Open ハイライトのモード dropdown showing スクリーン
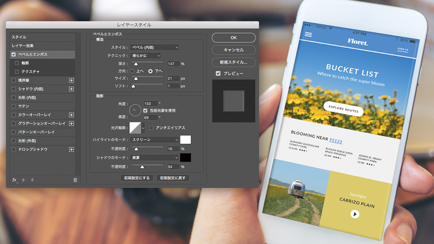 pos(155,140)
